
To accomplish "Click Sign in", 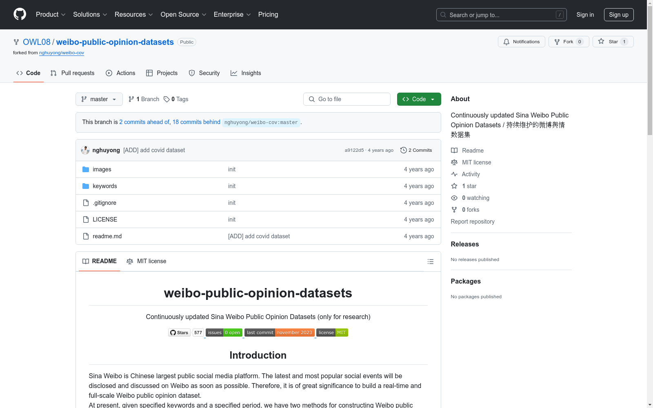I will coord(585,15).
